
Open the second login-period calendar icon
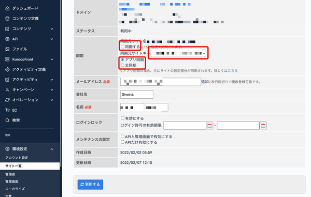263,126
